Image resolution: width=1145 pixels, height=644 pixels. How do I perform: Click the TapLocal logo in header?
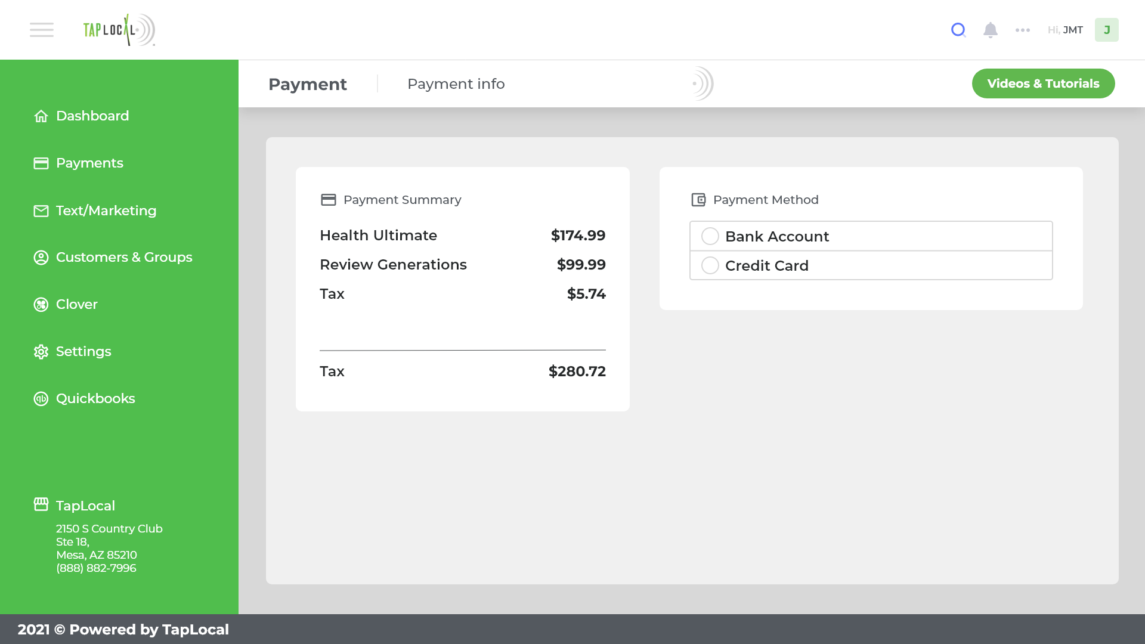pyautogui.click(x=119, y=30)
